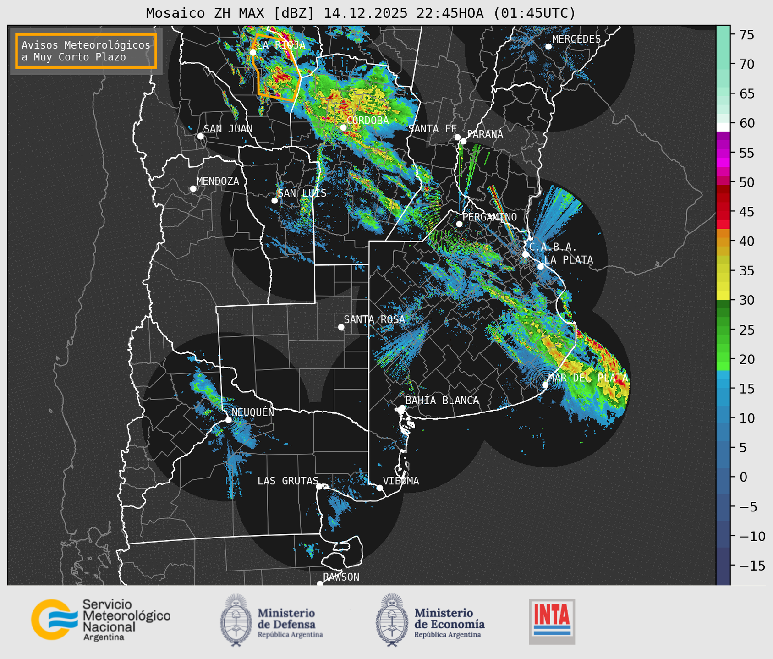Viewport: 773px width, 659px height.
Task: Click the INTA logo
Action: coord(552,621)
